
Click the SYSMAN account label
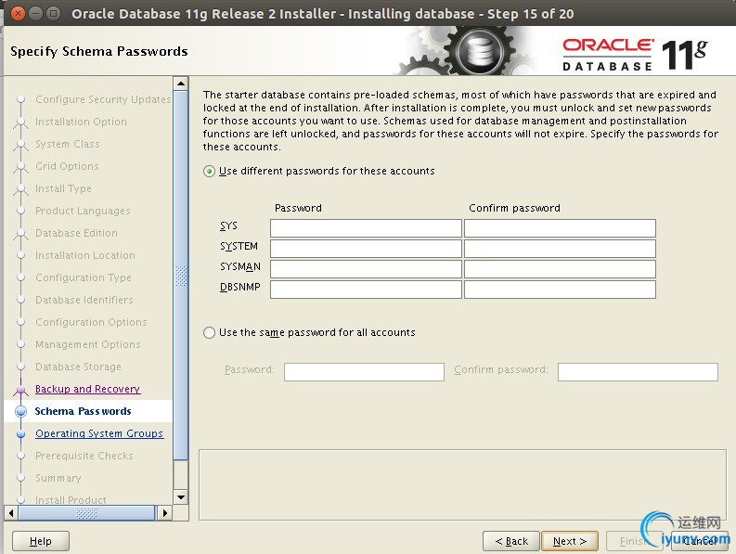coord(240,266)
